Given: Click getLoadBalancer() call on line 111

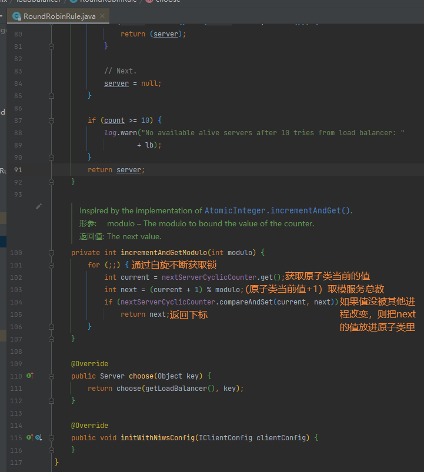Looking at the screenshot, I should (x=180, y=389).
